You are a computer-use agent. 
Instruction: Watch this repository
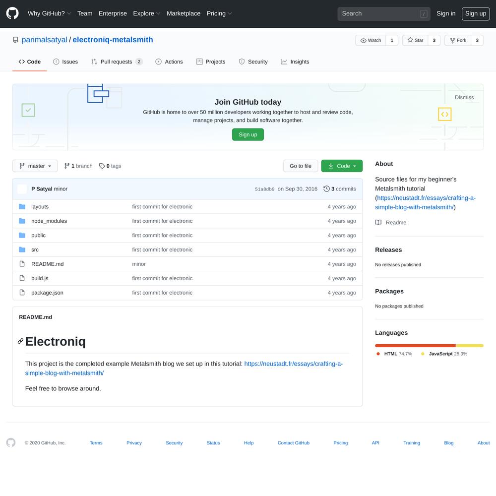point(371,40)
